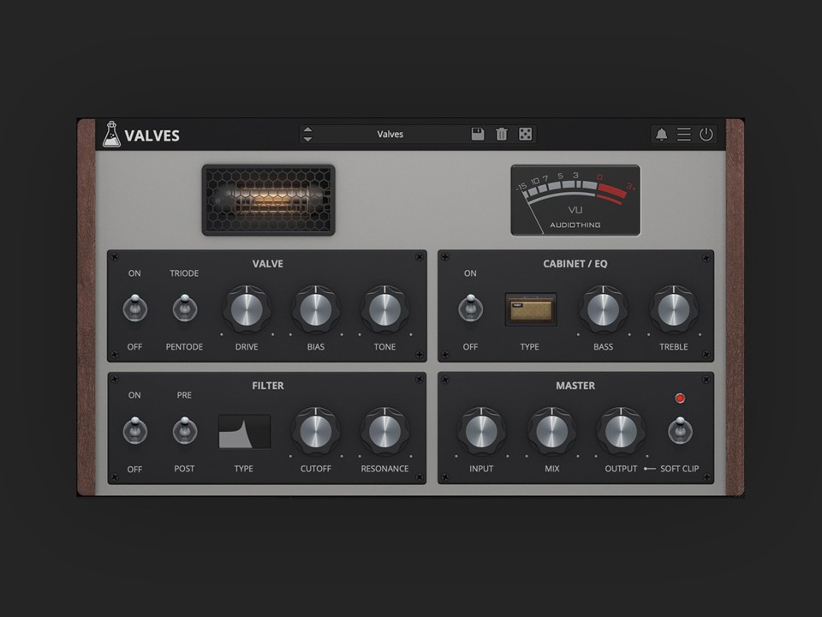Click the Cutoff knob
822x617 pixels.
(316, 431)
